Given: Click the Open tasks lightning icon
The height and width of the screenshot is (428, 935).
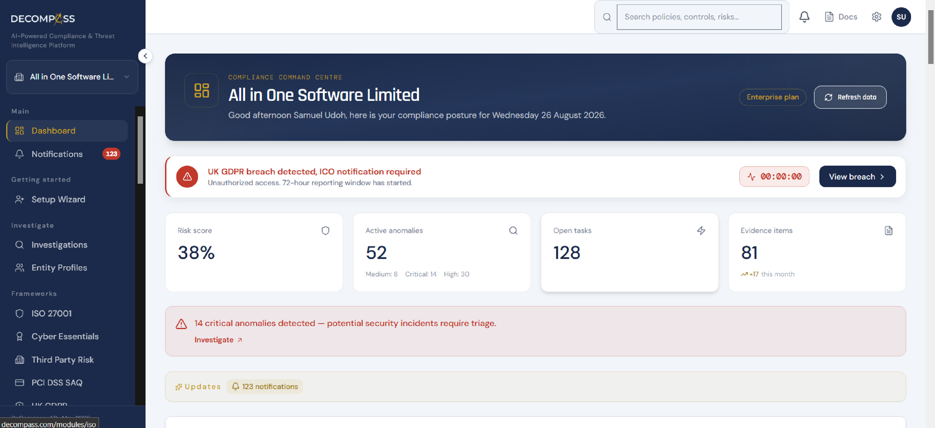Looking at the screenshot, I should coord(701,230).
